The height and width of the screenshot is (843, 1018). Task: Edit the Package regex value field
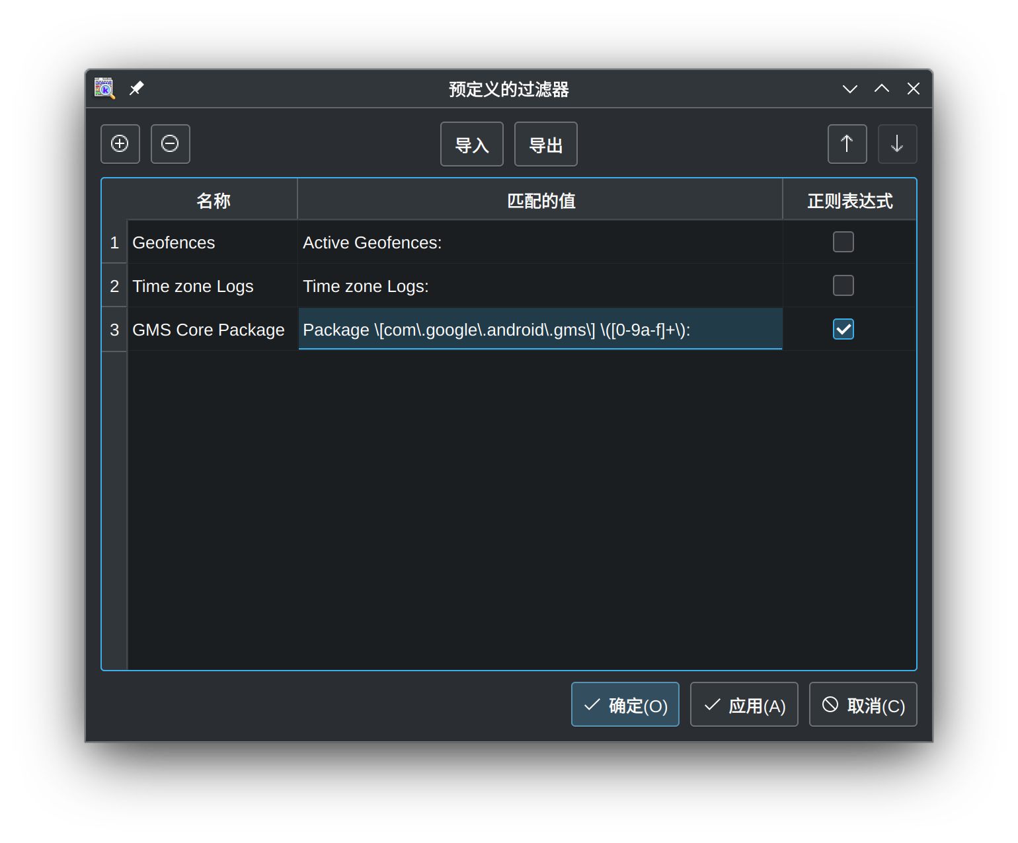click(x=541, y=329)
